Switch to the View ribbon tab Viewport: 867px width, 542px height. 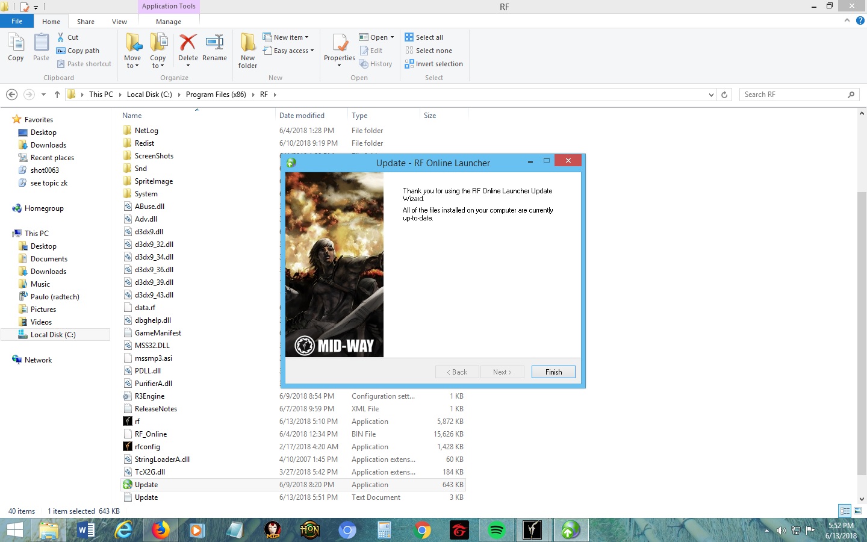119,21
